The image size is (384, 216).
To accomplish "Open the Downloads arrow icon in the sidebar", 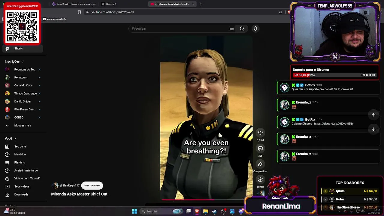I will coord(7,194).
